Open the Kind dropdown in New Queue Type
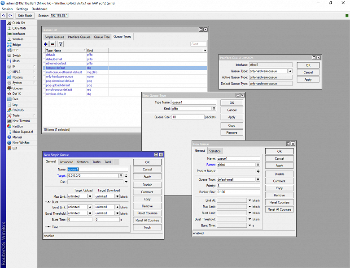 coord(214,109)
